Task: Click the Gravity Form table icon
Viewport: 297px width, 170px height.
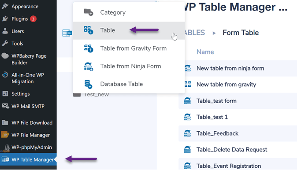Action: pyautogui.click(x=89, y=48)
